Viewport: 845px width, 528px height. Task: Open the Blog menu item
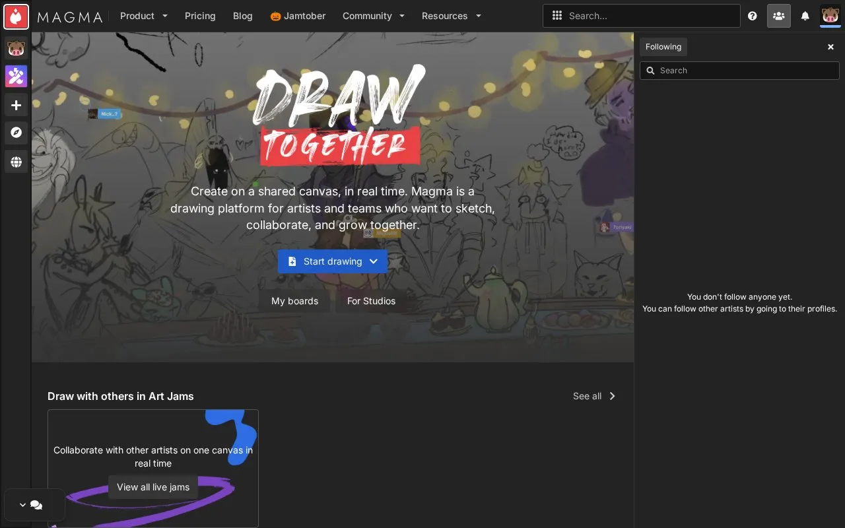click(x=243, y=16)
